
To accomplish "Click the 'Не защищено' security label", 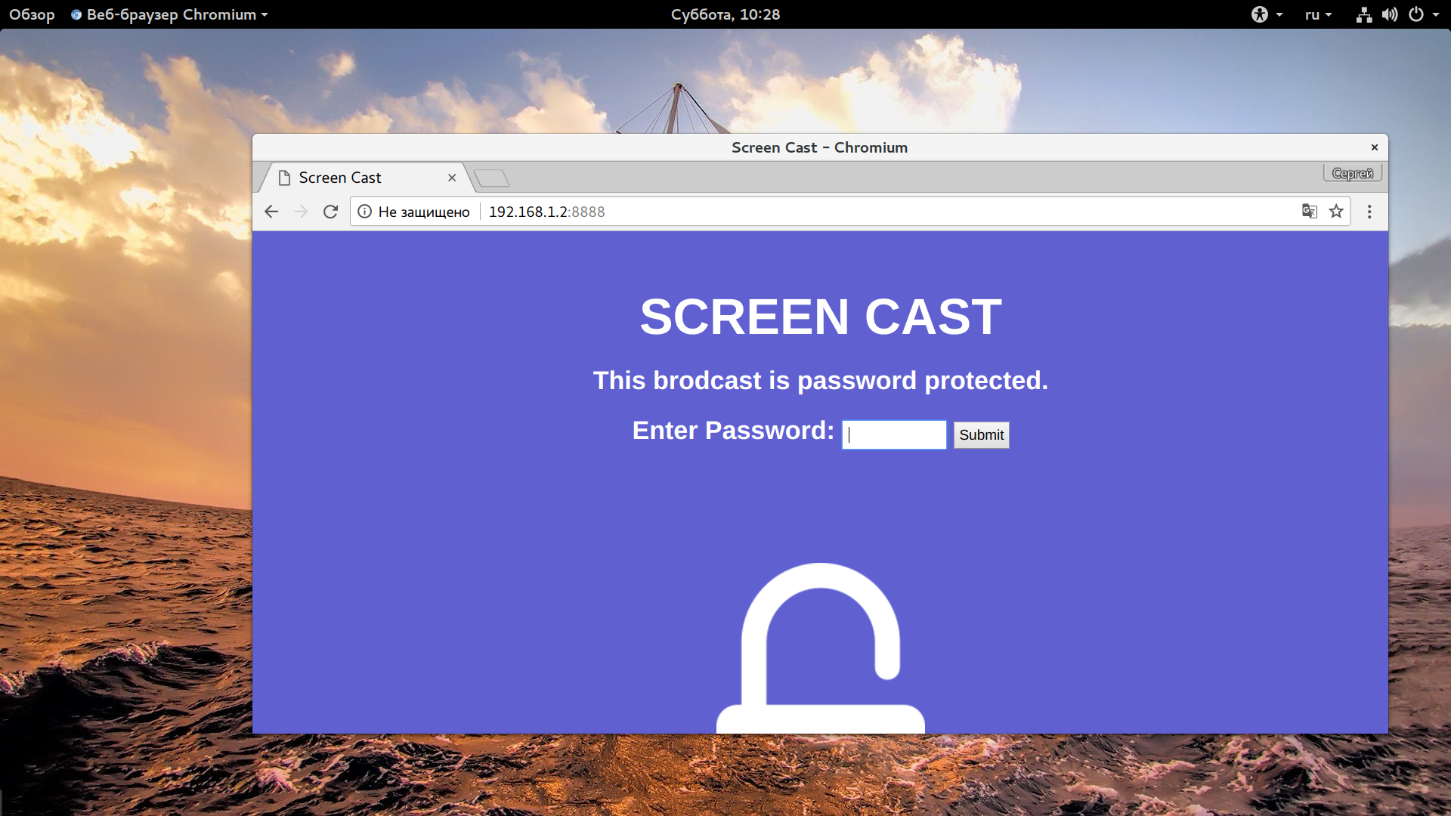I will (424, 212).
